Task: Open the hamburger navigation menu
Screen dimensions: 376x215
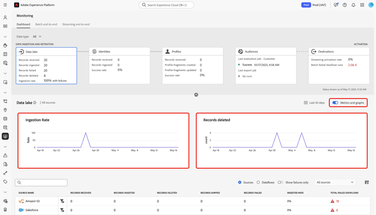Action: 6,5
